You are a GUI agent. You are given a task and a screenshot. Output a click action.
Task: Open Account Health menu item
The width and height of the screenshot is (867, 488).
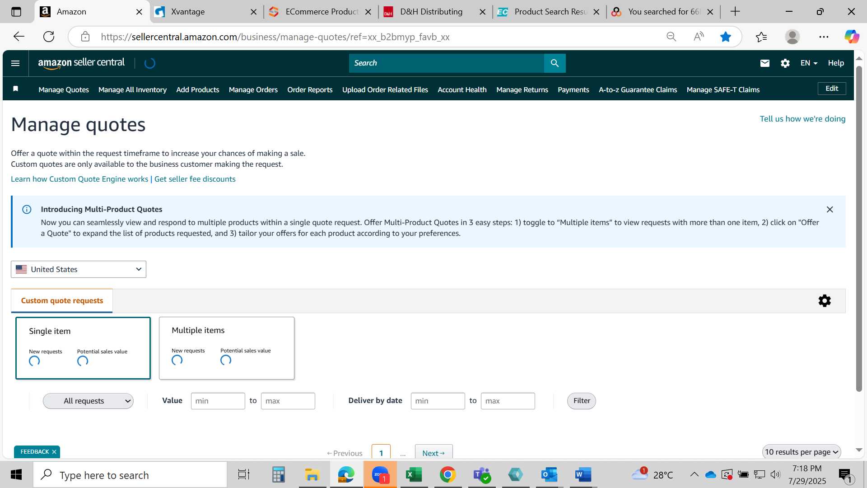click(x=462, y=89)
